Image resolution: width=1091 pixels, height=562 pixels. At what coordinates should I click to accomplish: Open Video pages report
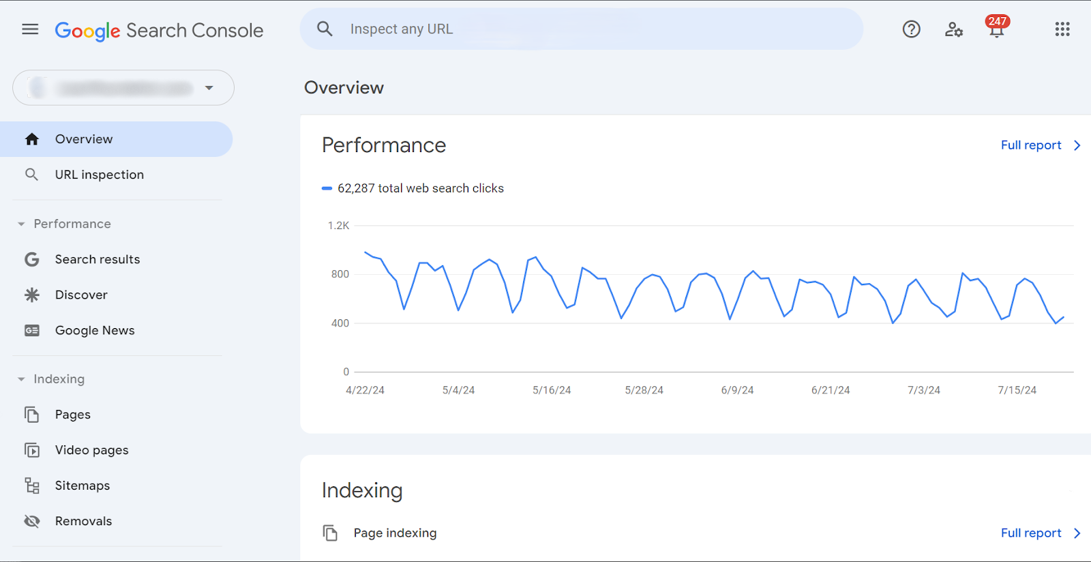91,450
